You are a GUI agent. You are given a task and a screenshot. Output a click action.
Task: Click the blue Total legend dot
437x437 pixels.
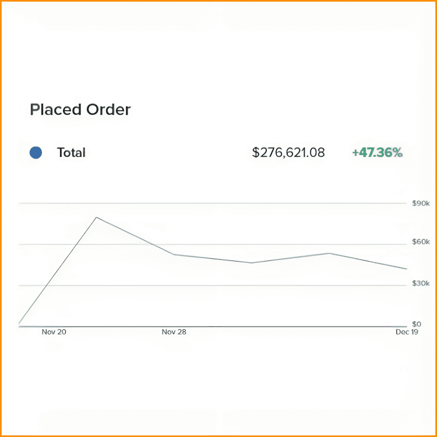(36, 153)
